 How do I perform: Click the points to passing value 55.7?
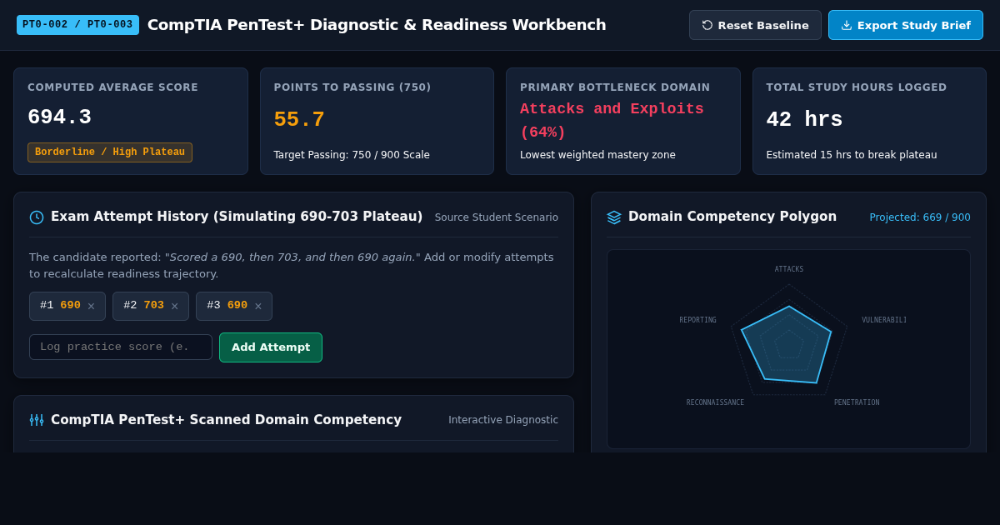pyautogui.click(x=299, y=120)
